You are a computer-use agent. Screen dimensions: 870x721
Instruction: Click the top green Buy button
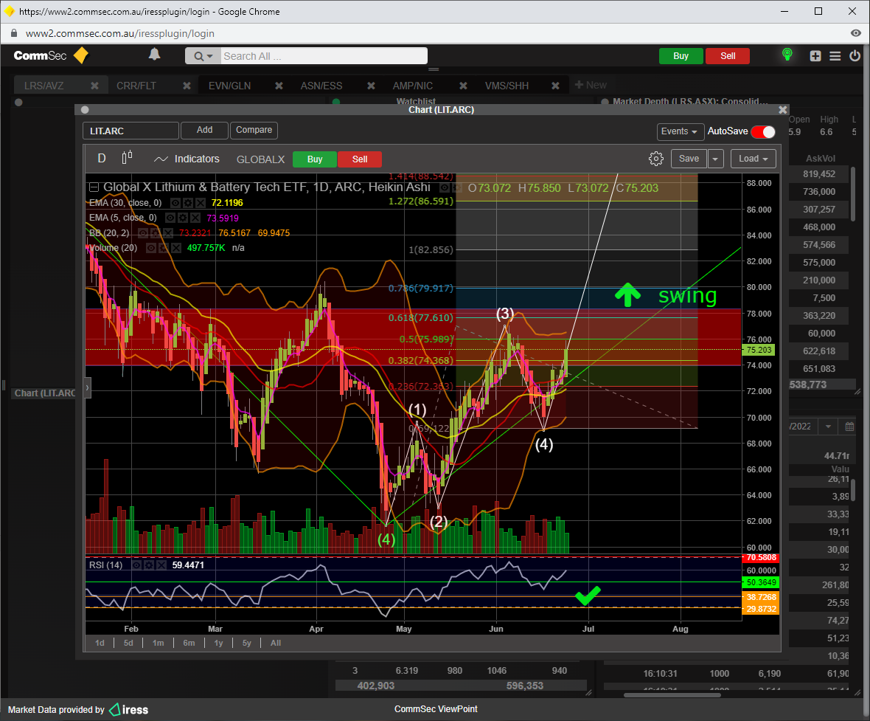(681, 55)
